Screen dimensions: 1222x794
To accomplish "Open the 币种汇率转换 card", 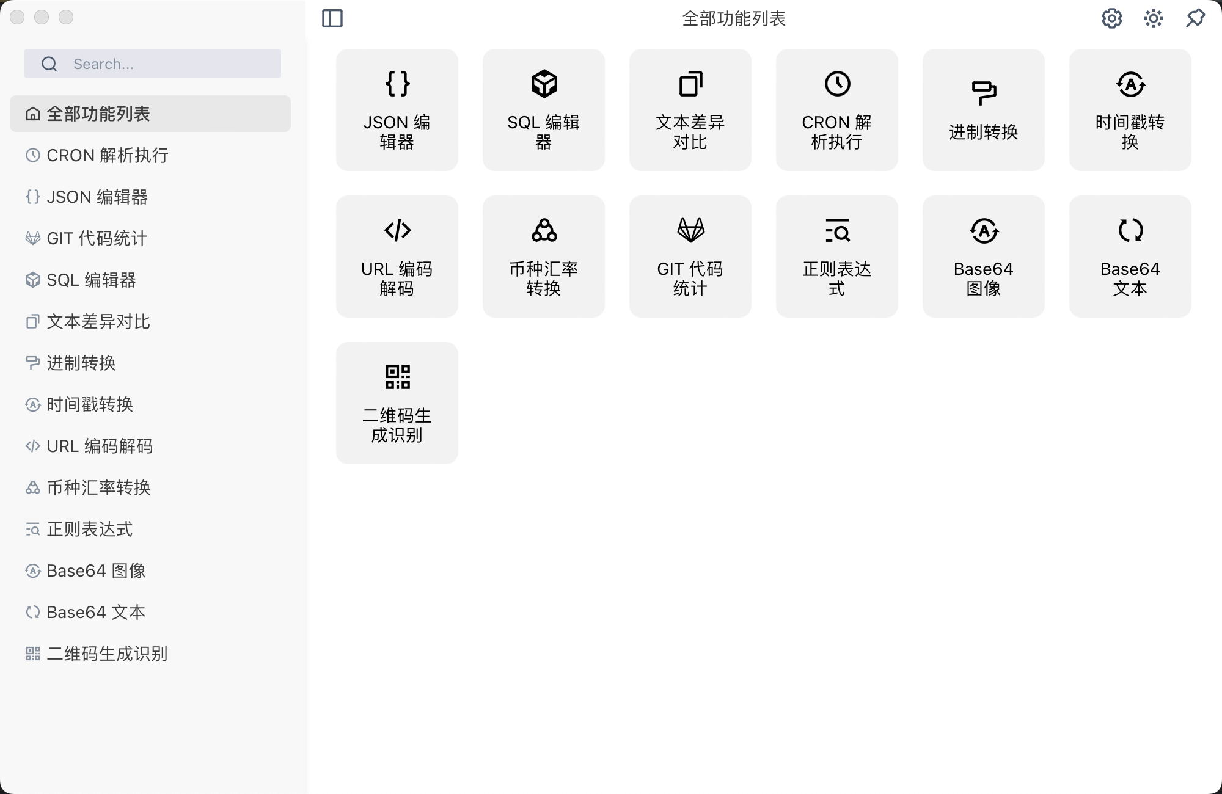I will coord(544,257).
